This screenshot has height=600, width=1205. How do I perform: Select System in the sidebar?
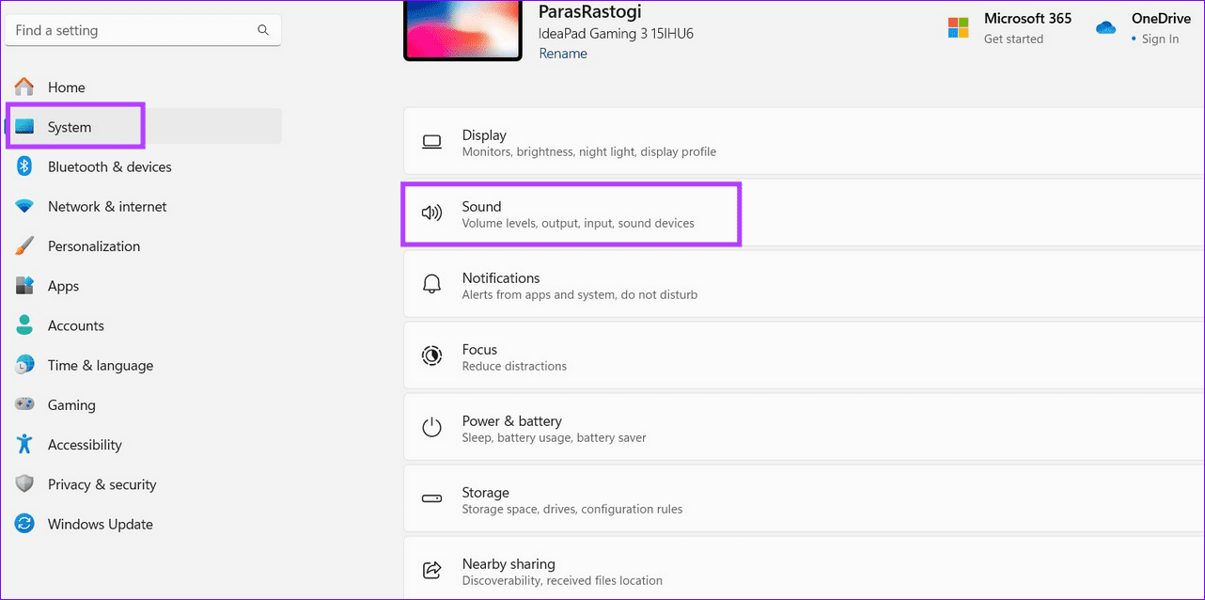(x=68, y=126)
